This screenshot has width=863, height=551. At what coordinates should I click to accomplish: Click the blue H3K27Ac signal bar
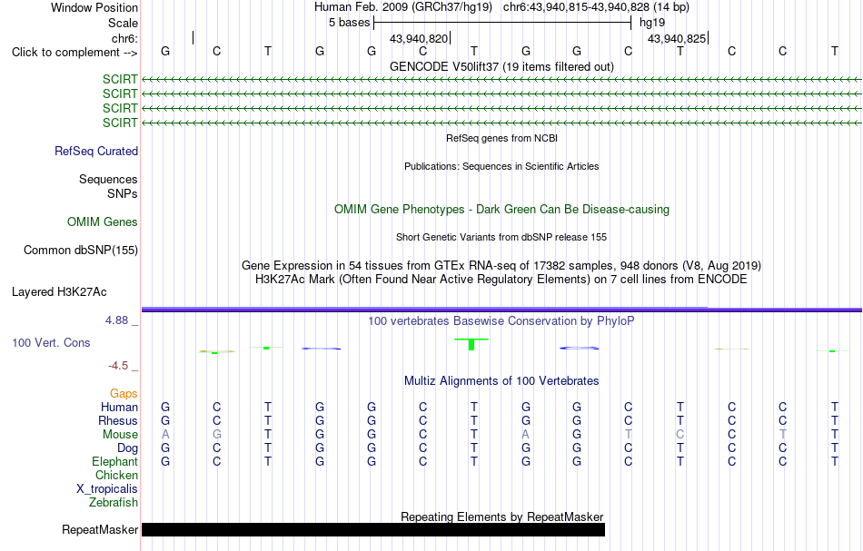click(501, 310)
